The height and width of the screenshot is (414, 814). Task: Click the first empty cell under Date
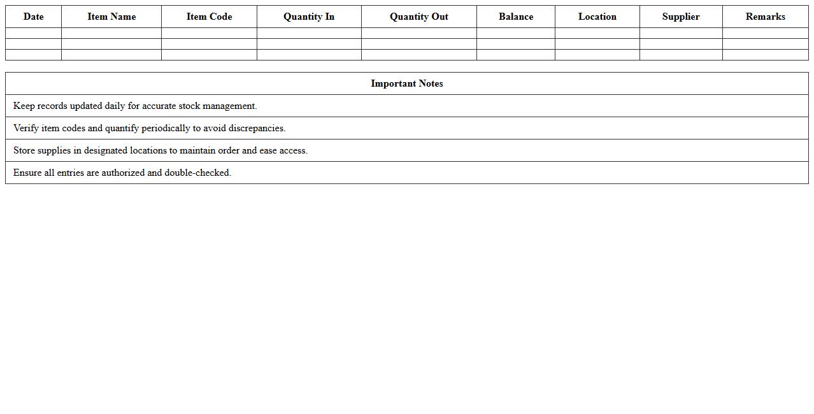point(33,33)
